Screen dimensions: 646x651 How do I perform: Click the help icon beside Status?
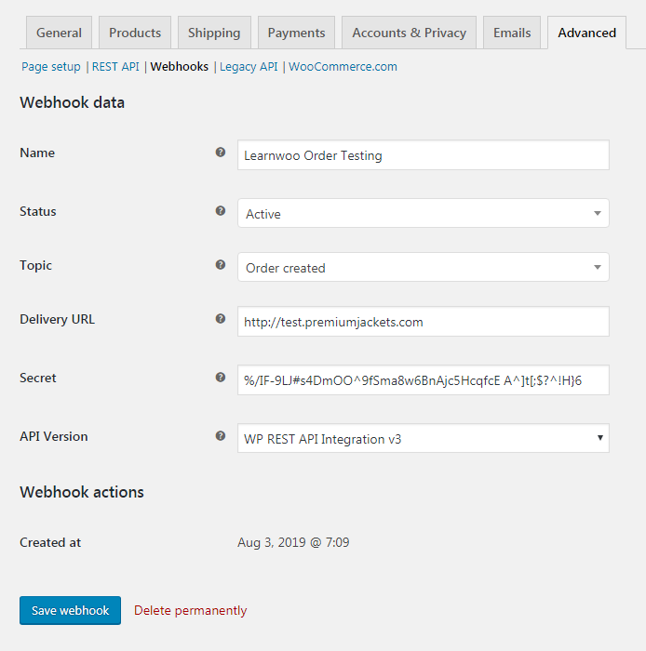pos(221,211)
